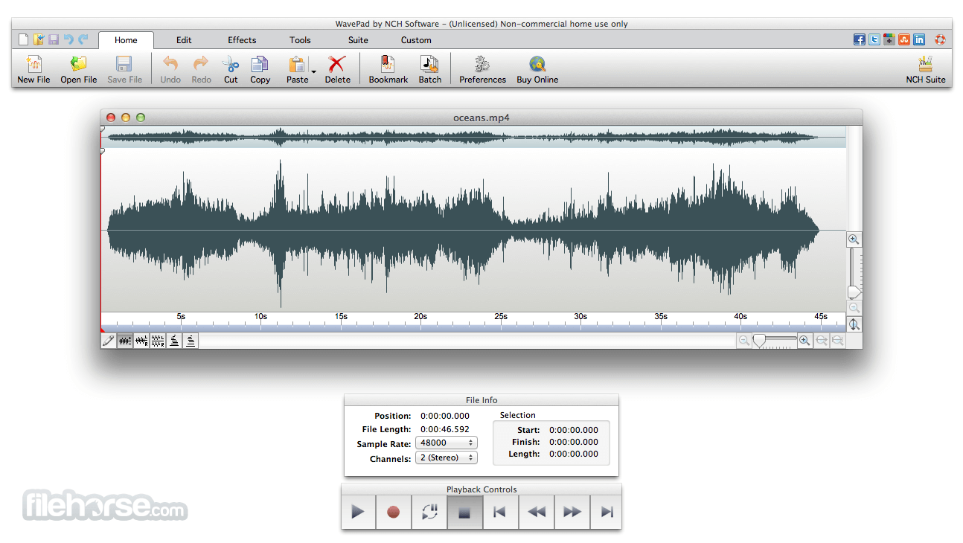Click the overview waveform strip at the top
This screenshot has height=543, width=963.
click(x=473, y=137)
